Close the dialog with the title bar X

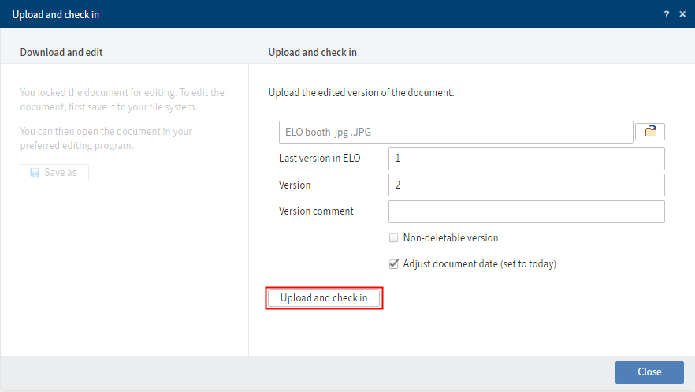(682, 14)
